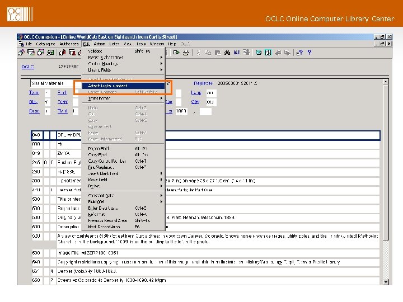
Task: Select Attach Digital Content menu entry
Action: tap(107, 86)
